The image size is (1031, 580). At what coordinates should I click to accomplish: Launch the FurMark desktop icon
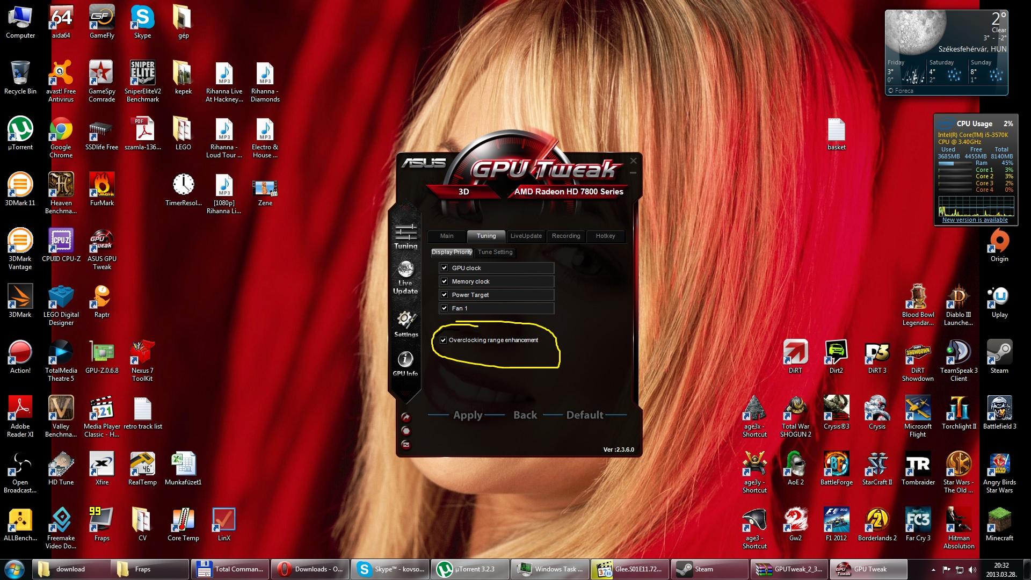[x=101, y=190]
